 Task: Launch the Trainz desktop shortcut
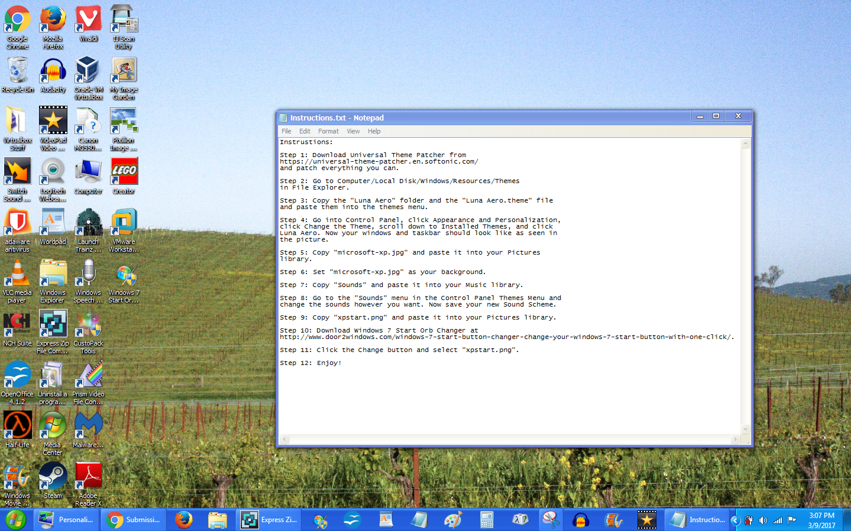click(x=88, y=230)
